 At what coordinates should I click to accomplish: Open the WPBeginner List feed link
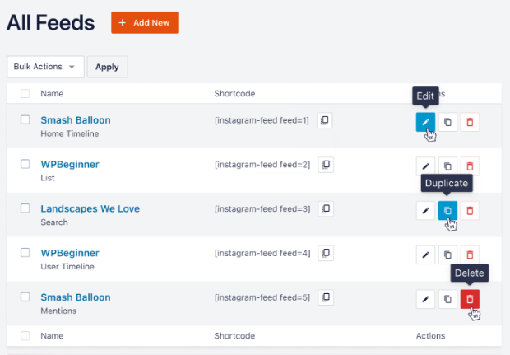[x=70, y=165]
